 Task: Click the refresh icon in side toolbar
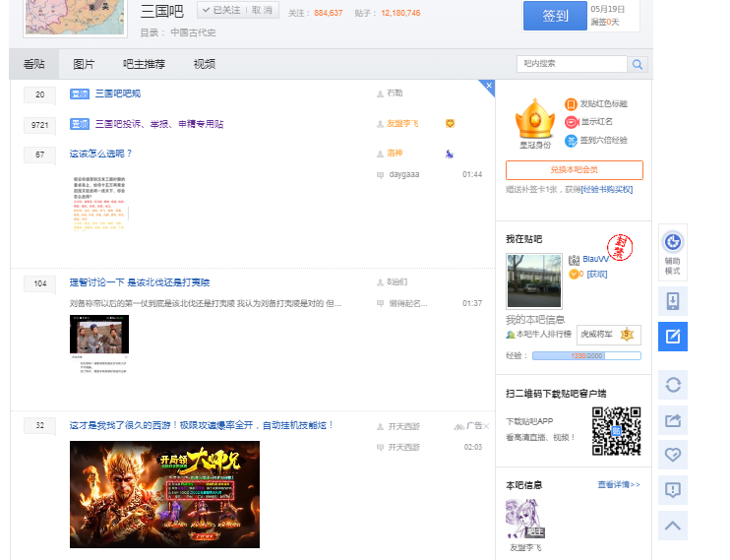click(x=673, y=384)
